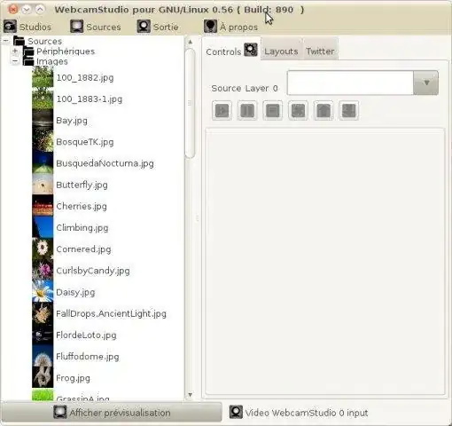Switch to the Twitter tab
452x426 pixels.
320,51
